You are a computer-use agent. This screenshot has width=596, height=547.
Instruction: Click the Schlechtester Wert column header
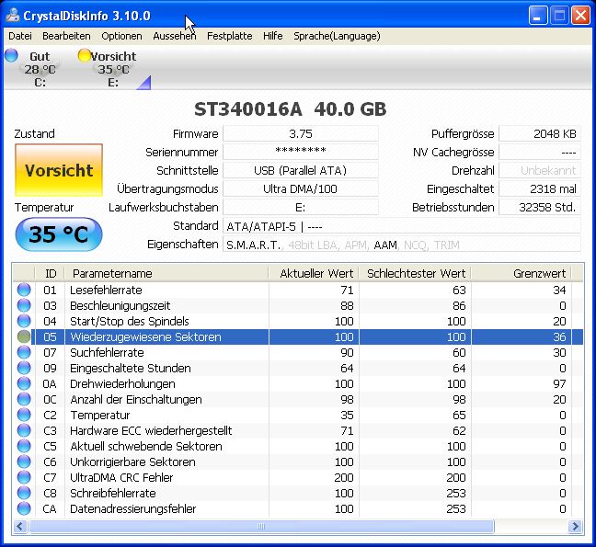pyautogui.click(x=416, y=274)
